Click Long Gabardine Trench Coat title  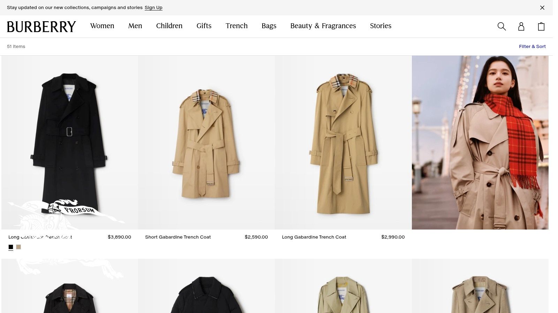pos(314,237)
